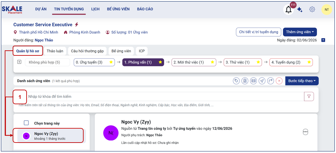This screenshot has width=336, height=153.
Task: Select Không phù hợp (5) stage
Action: pyautogui.click(x=48, y=62)
